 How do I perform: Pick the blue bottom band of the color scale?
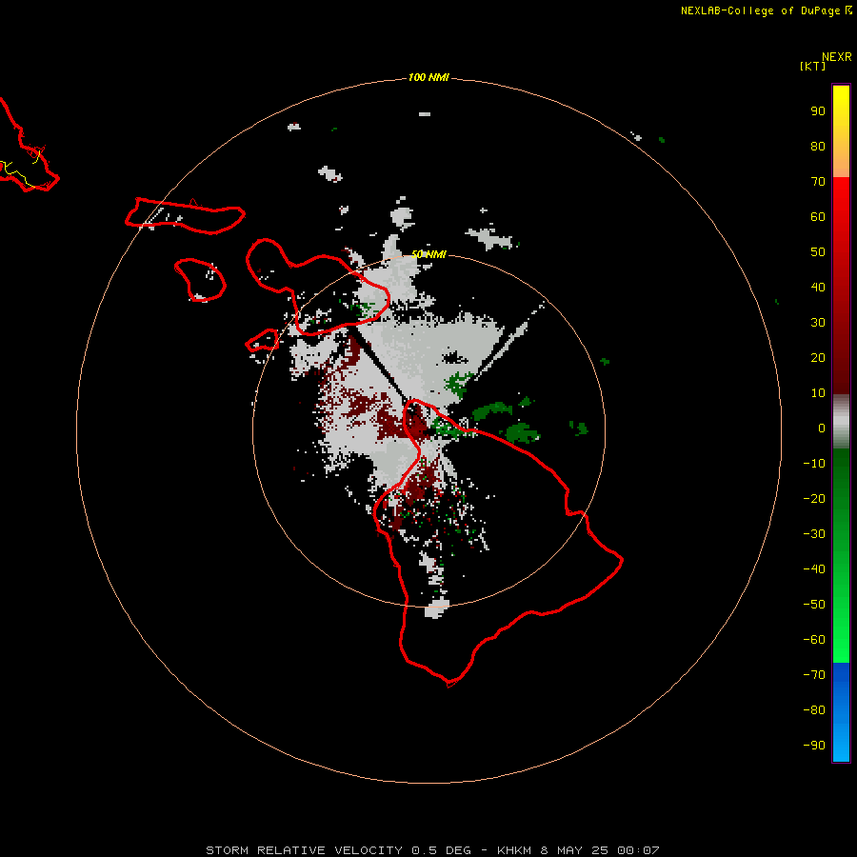point(841,712)
